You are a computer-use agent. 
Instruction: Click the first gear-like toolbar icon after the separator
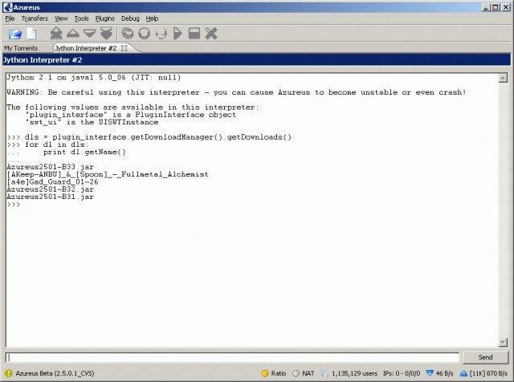coord(128,34)
